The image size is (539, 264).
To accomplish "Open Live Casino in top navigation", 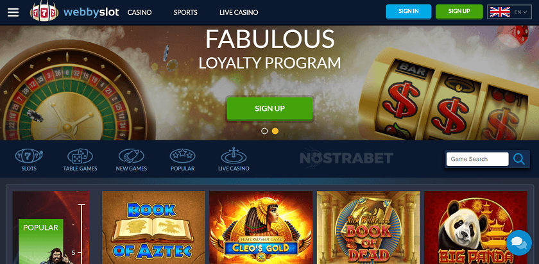I will [x=239, y=12].
